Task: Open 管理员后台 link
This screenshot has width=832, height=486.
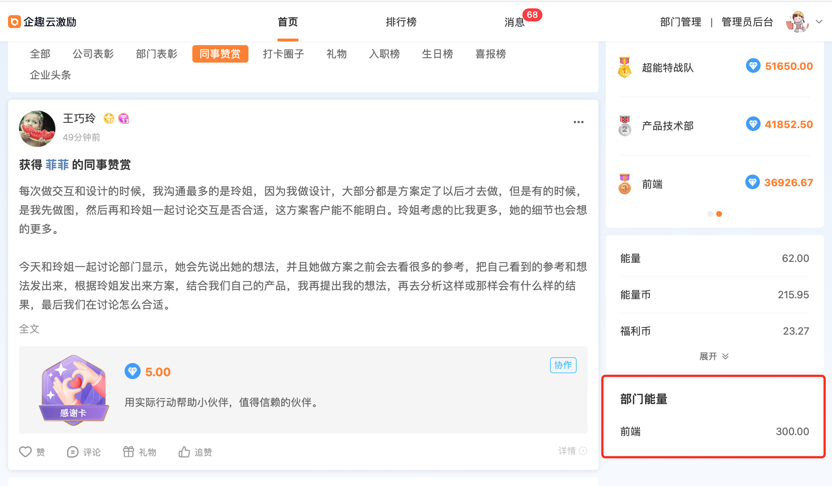Action: point(747,22)
